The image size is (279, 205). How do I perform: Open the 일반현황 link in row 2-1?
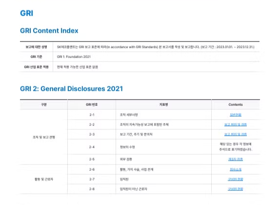point(236,115)
